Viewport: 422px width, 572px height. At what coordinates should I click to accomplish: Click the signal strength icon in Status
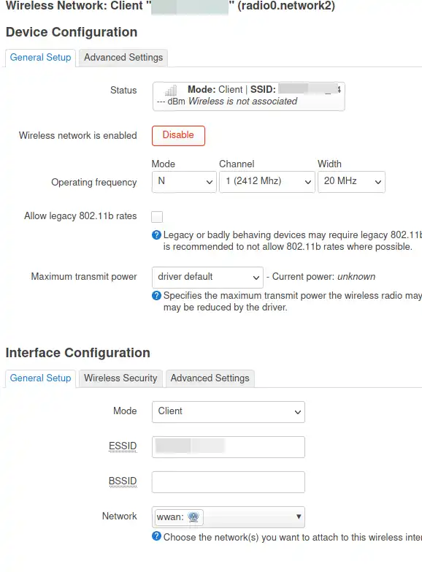(x=171, y=90)
